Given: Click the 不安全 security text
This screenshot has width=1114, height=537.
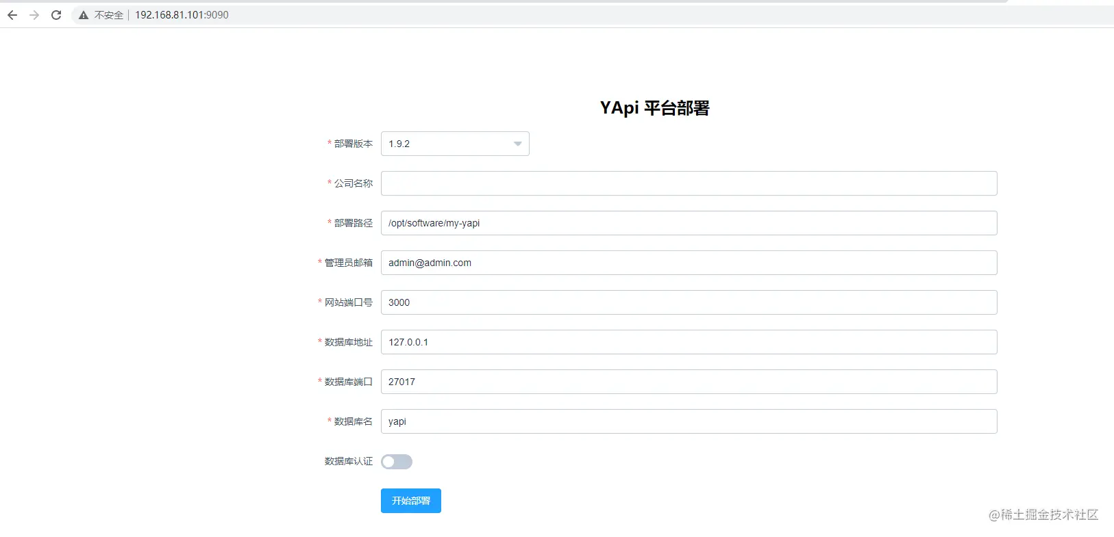Looking at the screenshot, I should 109,15.
